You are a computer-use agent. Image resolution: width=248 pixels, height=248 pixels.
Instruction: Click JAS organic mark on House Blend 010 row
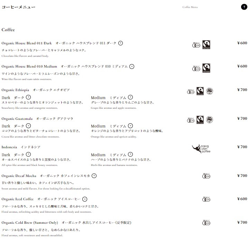(x=196, y=69)
